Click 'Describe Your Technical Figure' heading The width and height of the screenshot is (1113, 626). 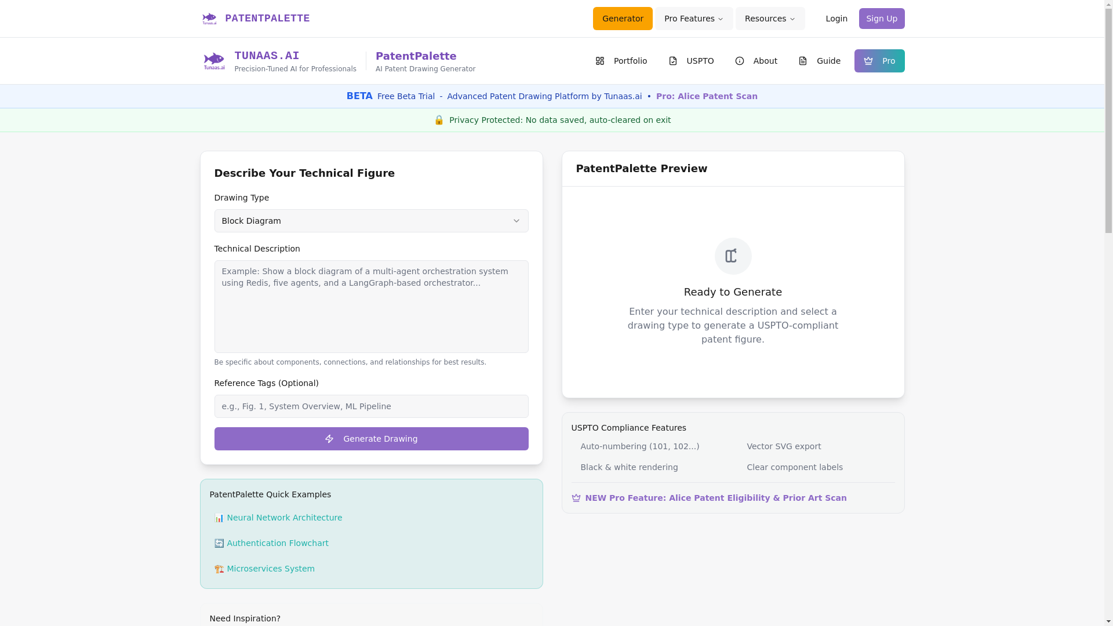[x=304, y=173]
